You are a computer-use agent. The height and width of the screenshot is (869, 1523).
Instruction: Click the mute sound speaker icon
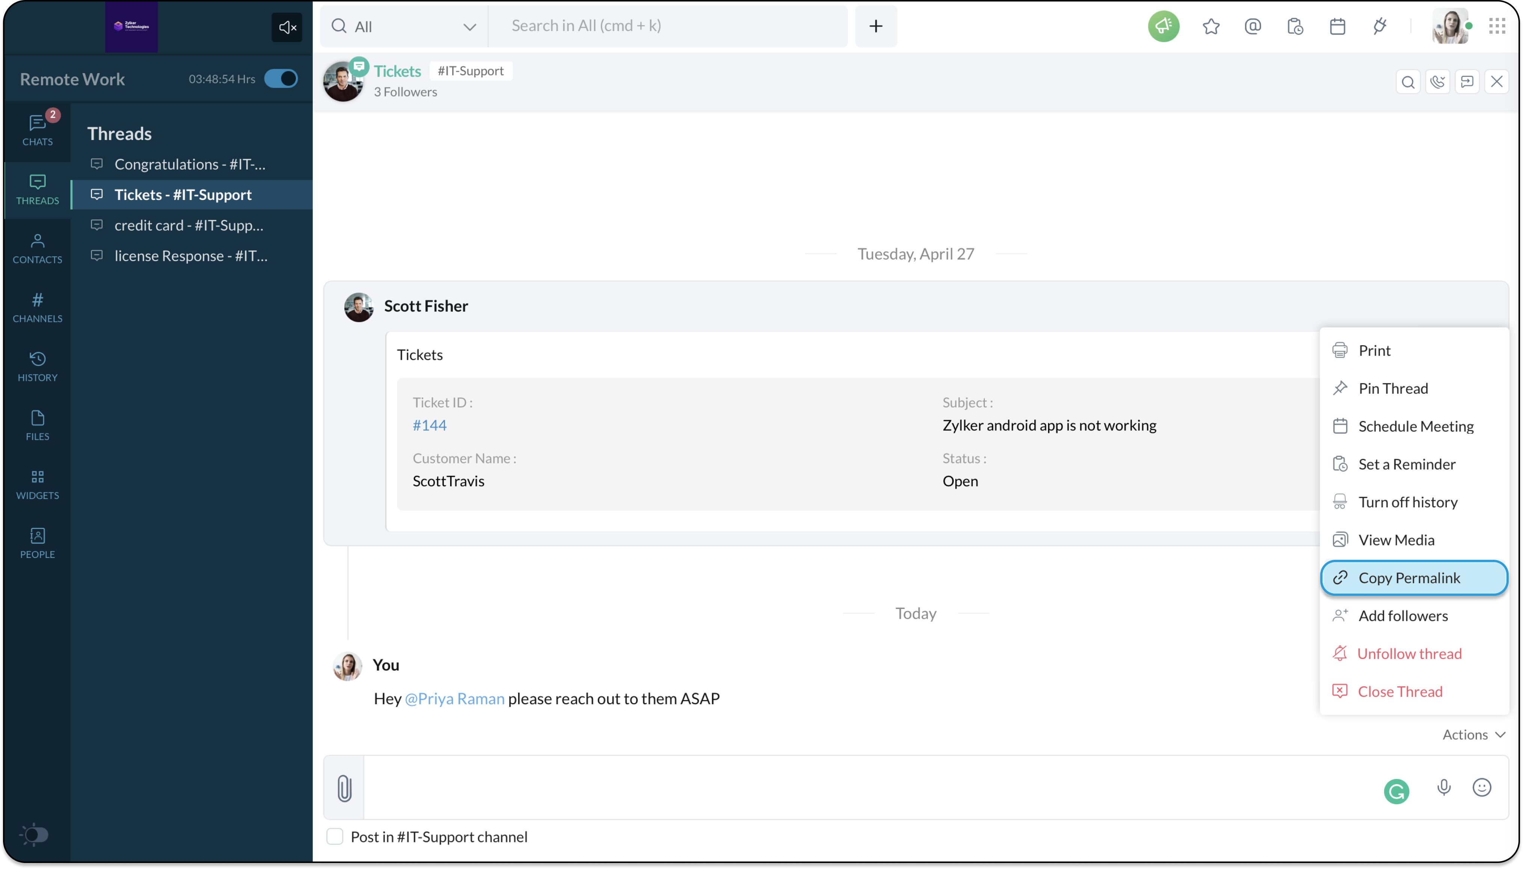287,27
